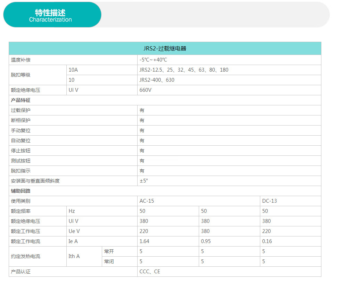This screenshot has height=290, width=344.
Task: Click the 断相保护 feature label
Action: [x=21, y=120]
